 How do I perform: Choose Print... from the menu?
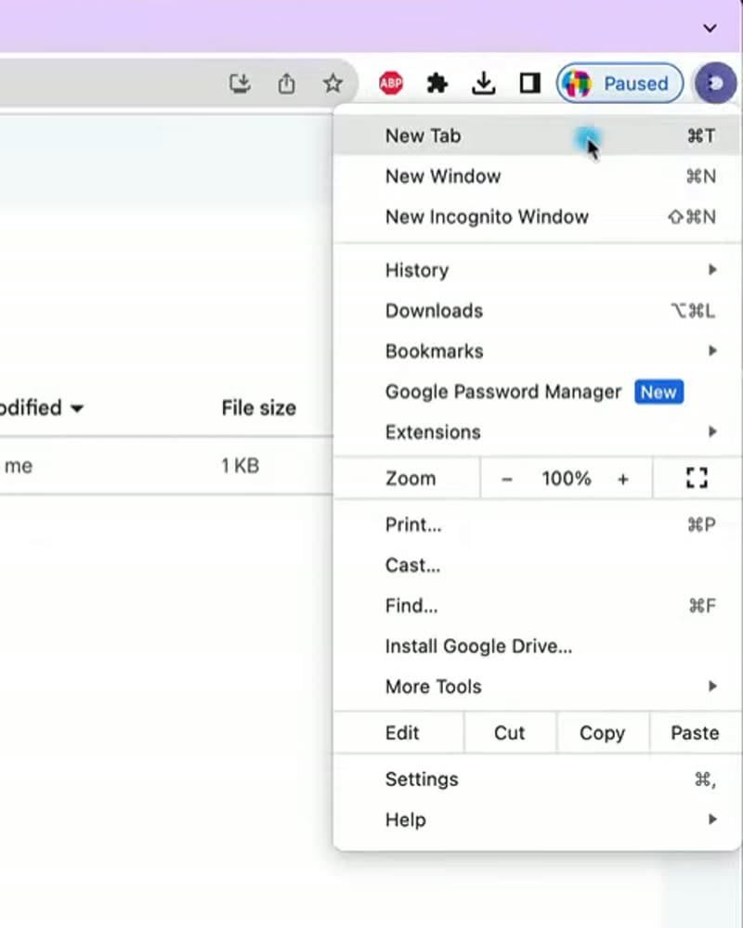[538, 524]
